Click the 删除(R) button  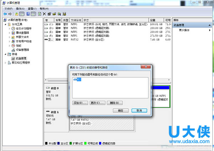[x=114, y=103]
